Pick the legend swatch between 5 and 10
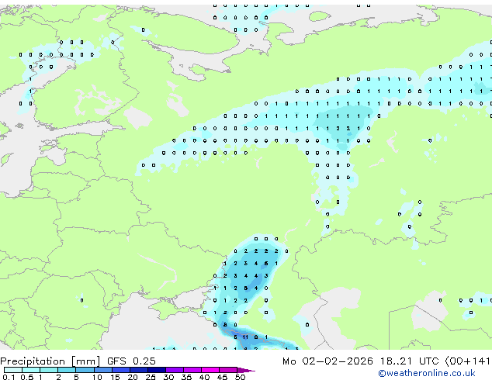This screenshot has height=380, width=492. tap(85, 370)
